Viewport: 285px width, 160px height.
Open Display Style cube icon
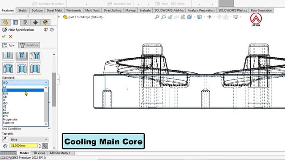click(x=199, y=17)
